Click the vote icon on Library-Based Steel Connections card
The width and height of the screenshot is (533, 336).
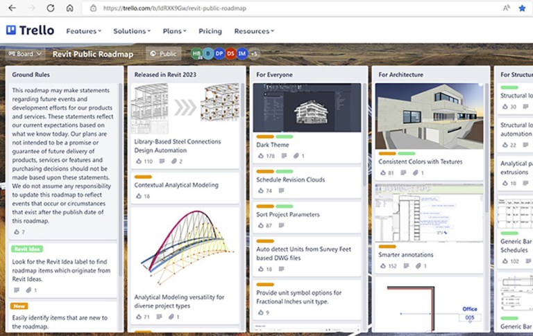coord(139,161)
